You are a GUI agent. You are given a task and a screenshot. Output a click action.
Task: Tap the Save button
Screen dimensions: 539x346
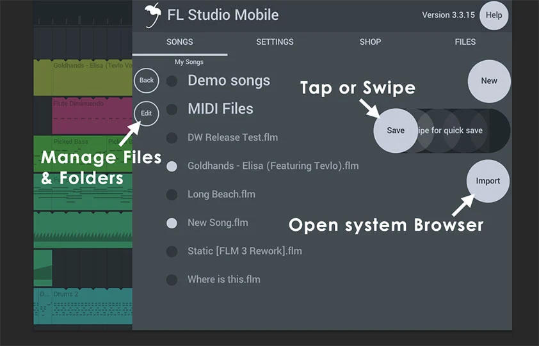(396, 130)
